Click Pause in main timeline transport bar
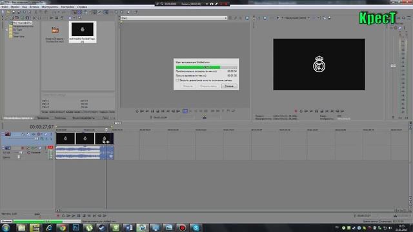 [79, 216]
